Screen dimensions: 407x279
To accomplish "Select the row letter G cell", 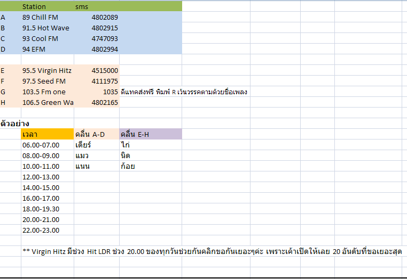I will tap(10, 92).
